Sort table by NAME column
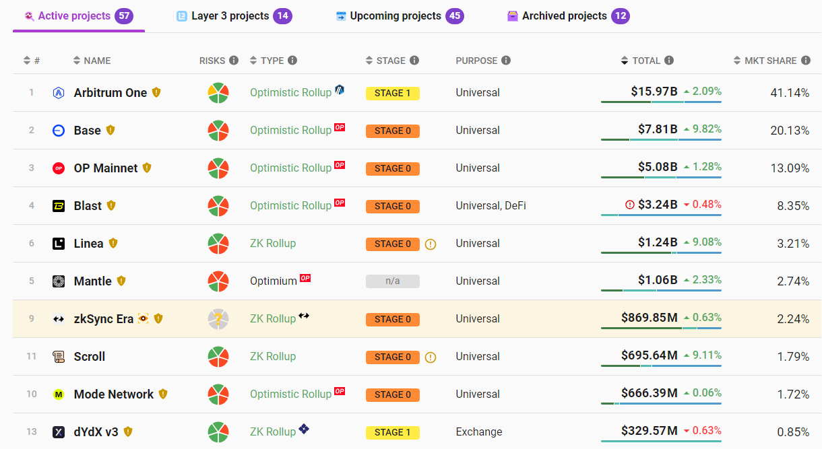 click(x=92, y=61)
